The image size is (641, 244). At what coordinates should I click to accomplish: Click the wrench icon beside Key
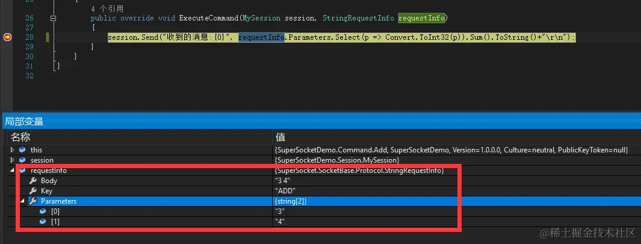[33, 191]
